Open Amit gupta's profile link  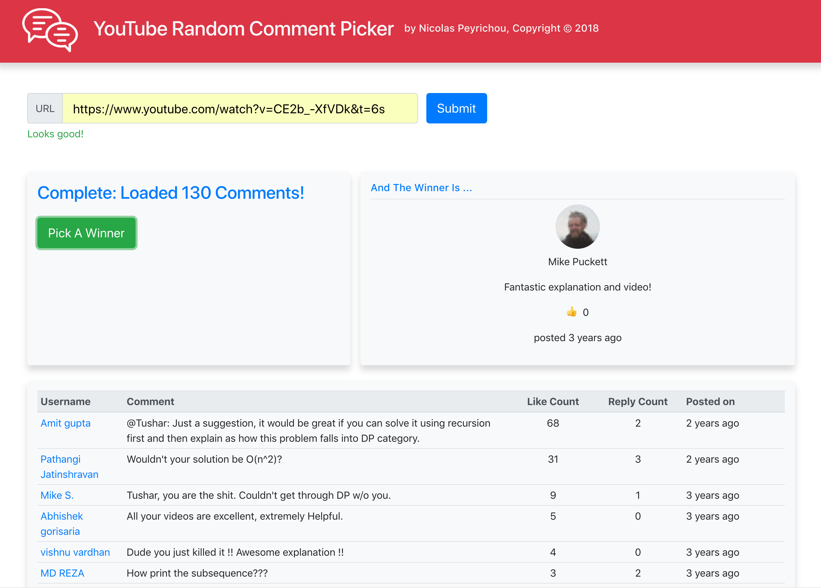66,423
